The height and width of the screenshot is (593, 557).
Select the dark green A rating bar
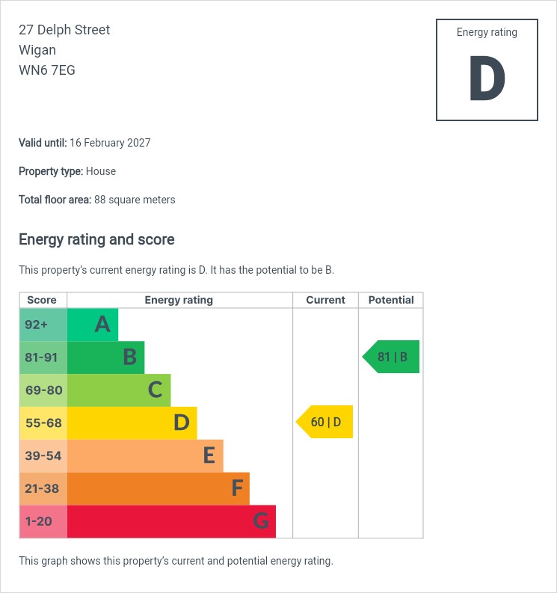93,325
